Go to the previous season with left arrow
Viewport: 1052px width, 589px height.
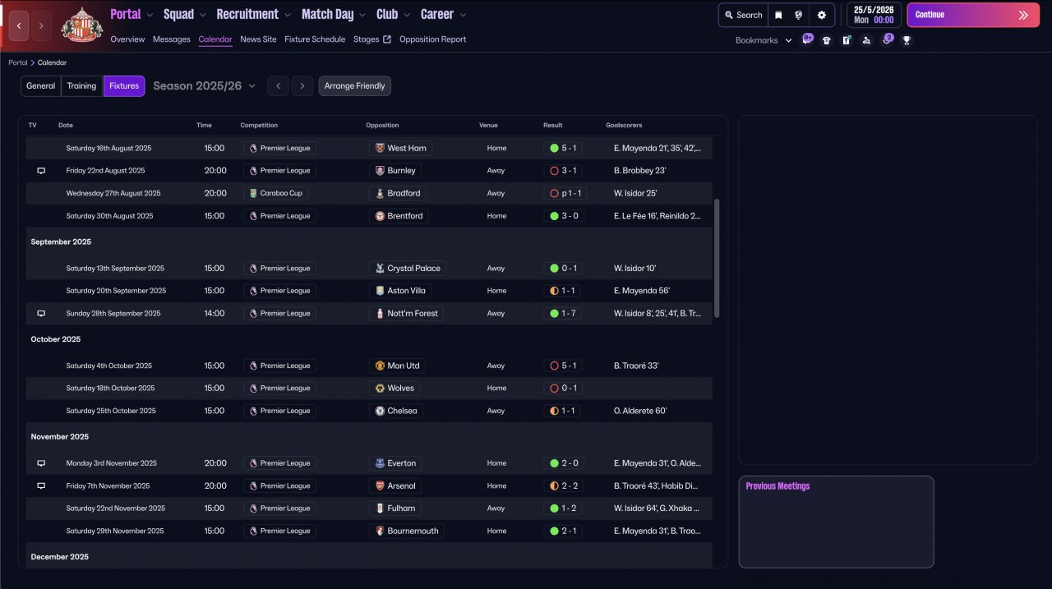(x=278, y=86)
